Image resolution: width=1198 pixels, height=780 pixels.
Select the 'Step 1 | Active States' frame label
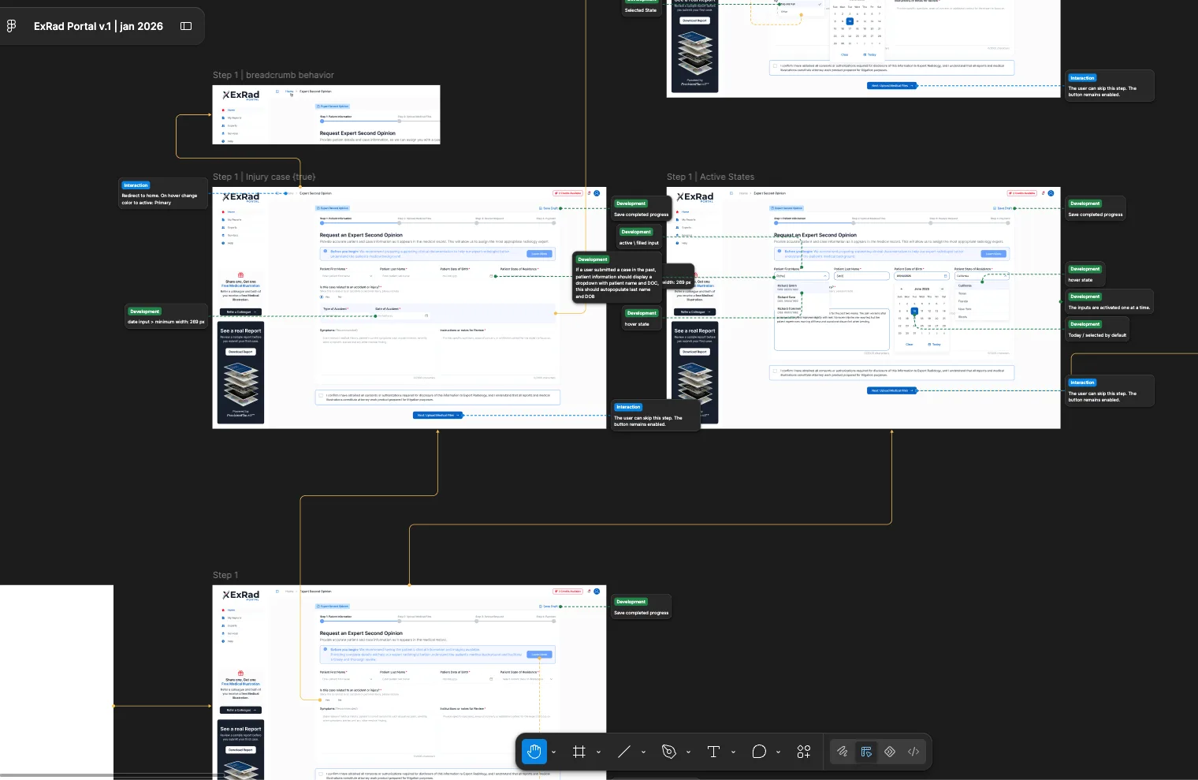pos(710,177)
